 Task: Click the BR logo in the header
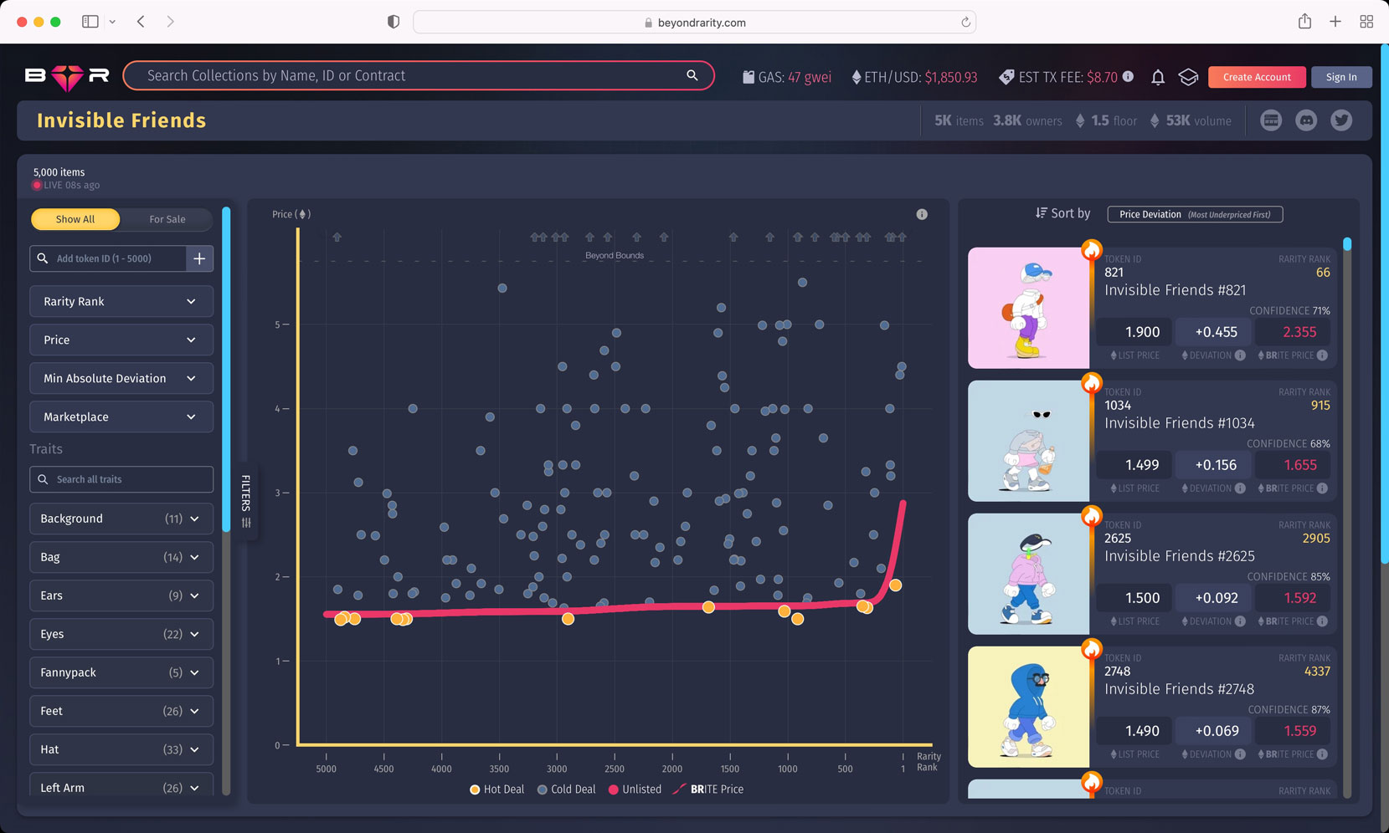(x=67, y=76)
